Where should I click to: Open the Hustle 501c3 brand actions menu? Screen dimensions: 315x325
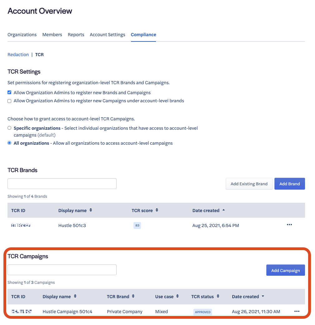click(289, 225)
